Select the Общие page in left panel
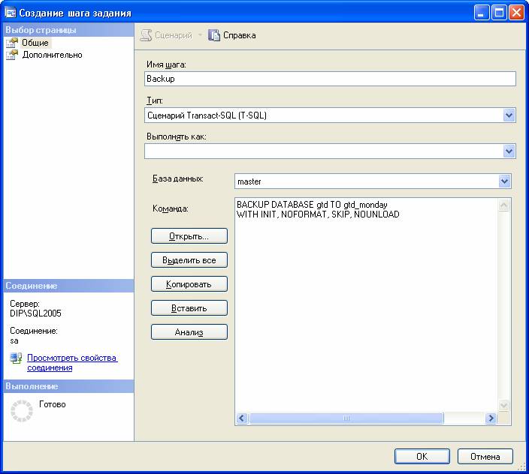 pyautogui.click(x=35, y=43)
